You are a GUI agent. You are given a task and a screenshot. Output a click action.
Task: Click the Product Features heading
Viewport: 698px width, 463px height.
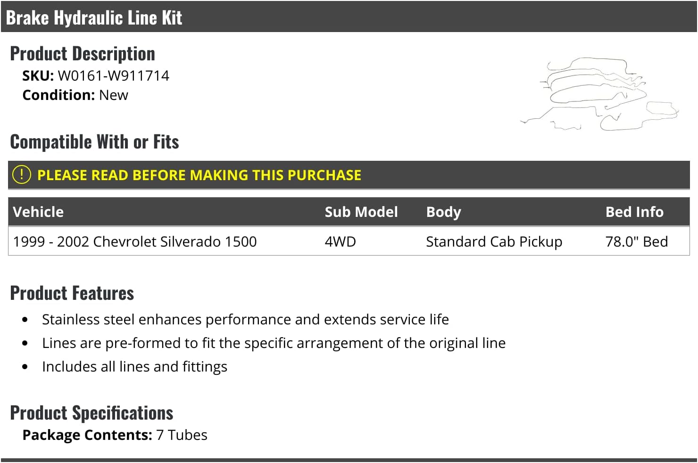point(72,293)
